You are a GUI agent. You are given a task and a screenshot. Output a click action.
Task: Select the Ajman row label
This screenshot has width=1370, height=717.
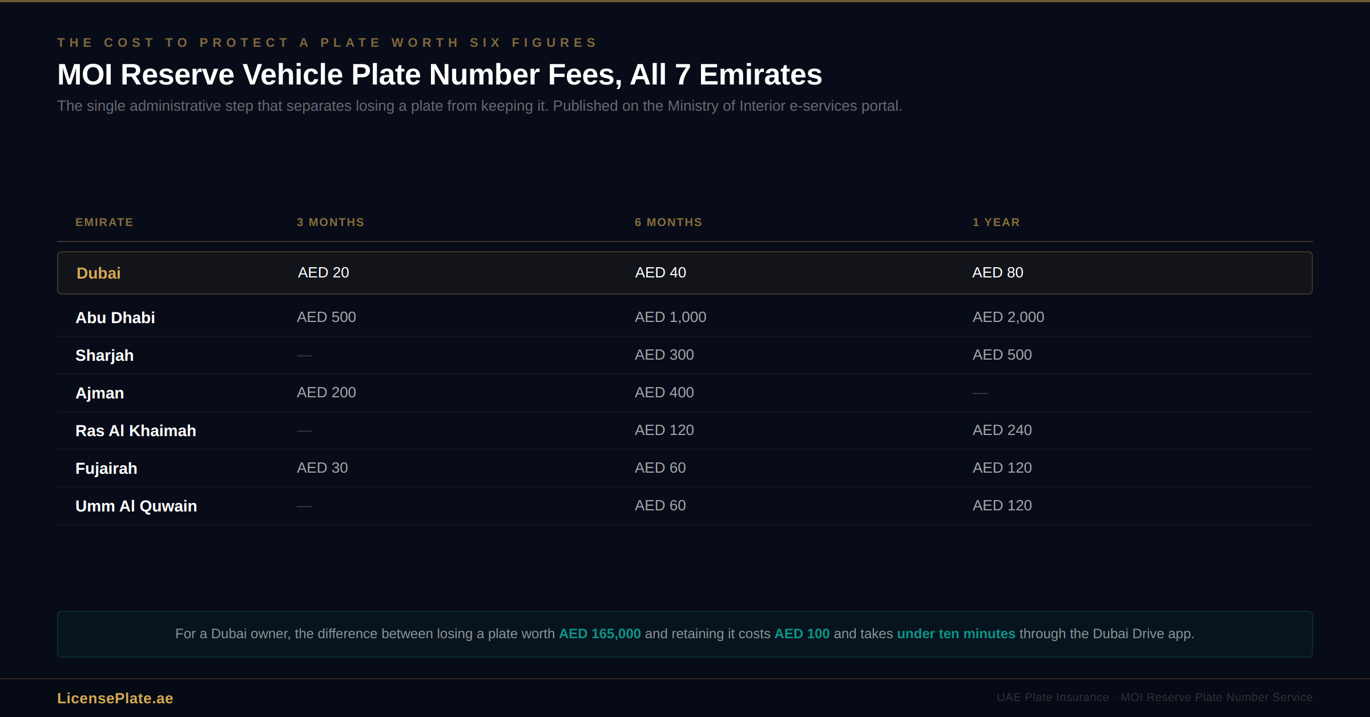tap(100, 393)
